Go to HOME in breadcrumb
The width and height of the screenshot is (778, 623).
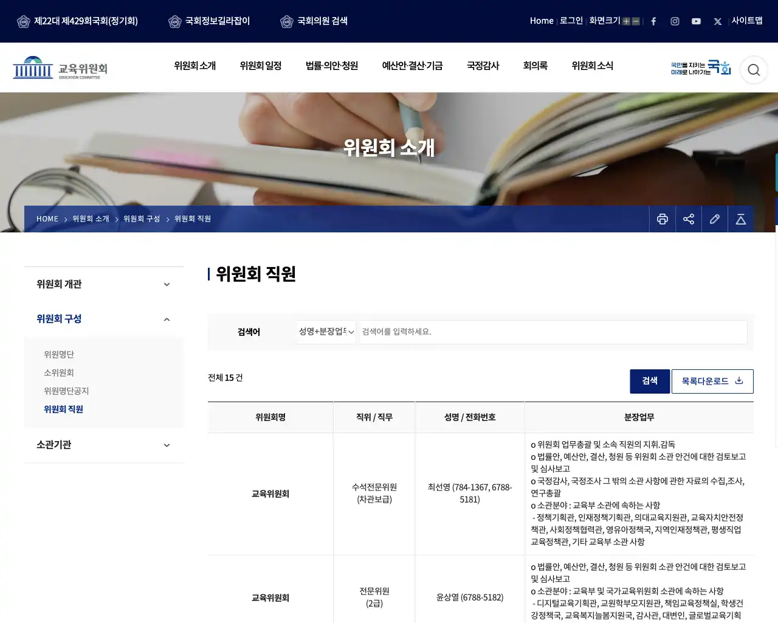click(x=47, y=219)
